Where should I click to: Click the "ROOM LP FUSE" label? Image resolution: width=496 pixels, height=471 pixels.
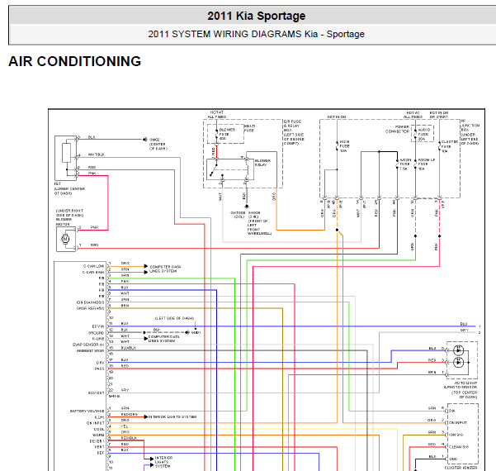pos(427,164)
